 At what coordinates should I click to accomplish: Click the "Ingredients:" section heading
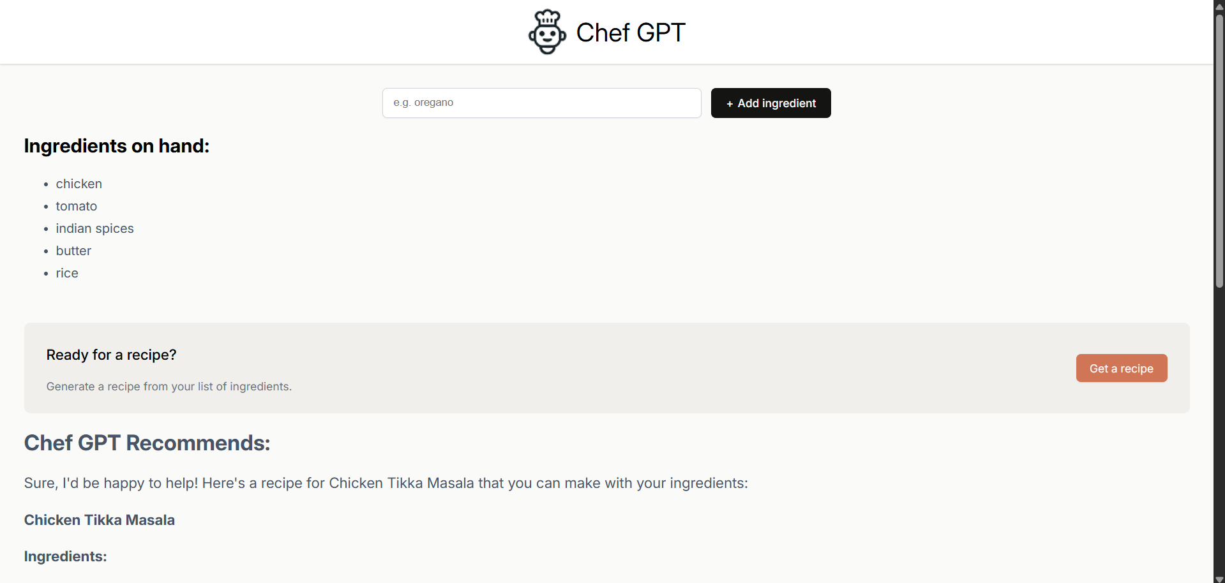point(64,556)
